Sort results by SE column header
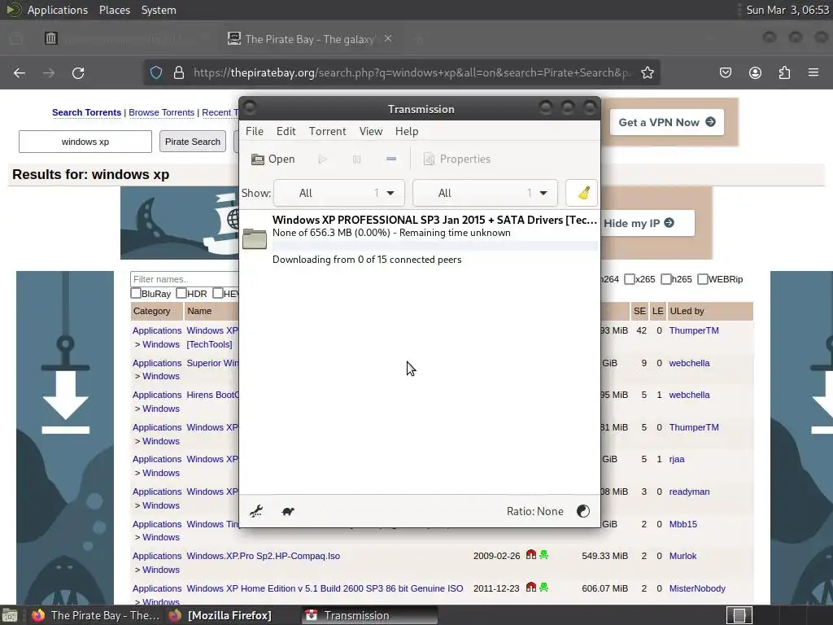The width and height of the screenshot is (833, 625). (639, 311)
